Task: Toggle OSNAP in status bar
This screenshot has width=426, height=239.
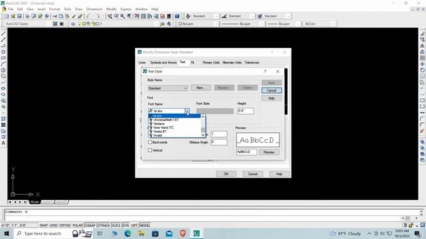Action: coord(90,226)
